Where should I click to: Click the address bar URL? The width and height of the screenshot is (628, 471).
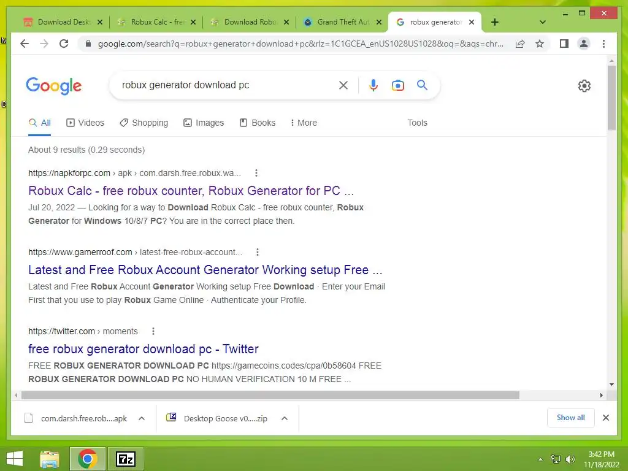301,44
